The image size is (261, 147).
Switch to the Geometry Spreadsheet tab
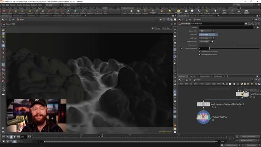pos(73,16)
